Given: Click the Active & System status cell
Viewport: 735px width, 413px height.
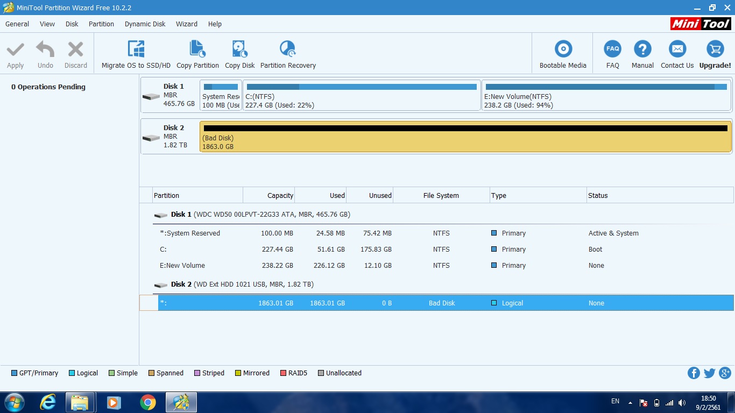Looking at the screenshot, I should (613, 233).
